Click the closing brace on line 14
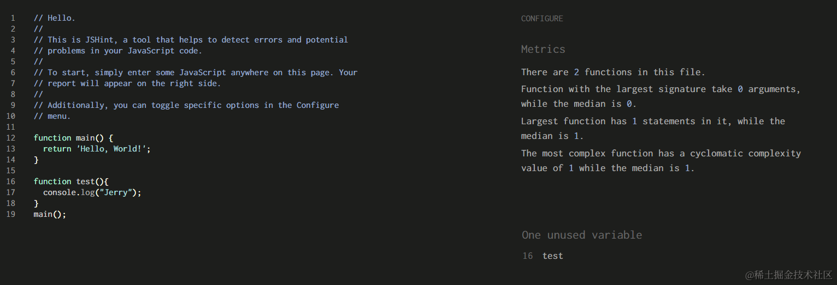Screen dimensions: 837x285 pos(36,160)
